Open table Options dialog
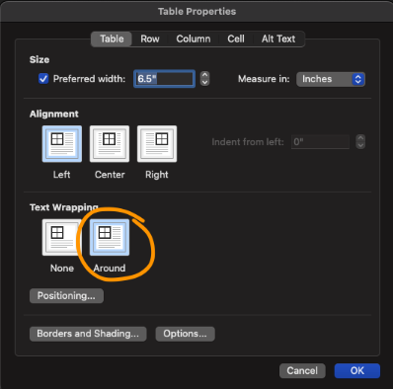 (x=185, y=334)
